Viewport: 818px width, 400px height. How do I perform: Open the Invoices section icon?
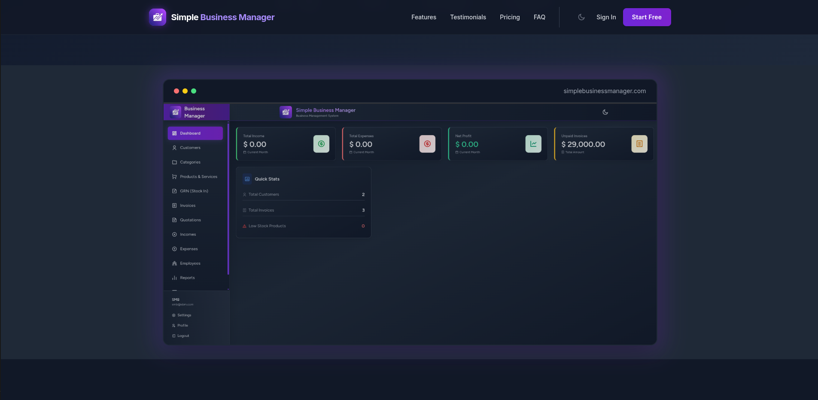[174, 206]
